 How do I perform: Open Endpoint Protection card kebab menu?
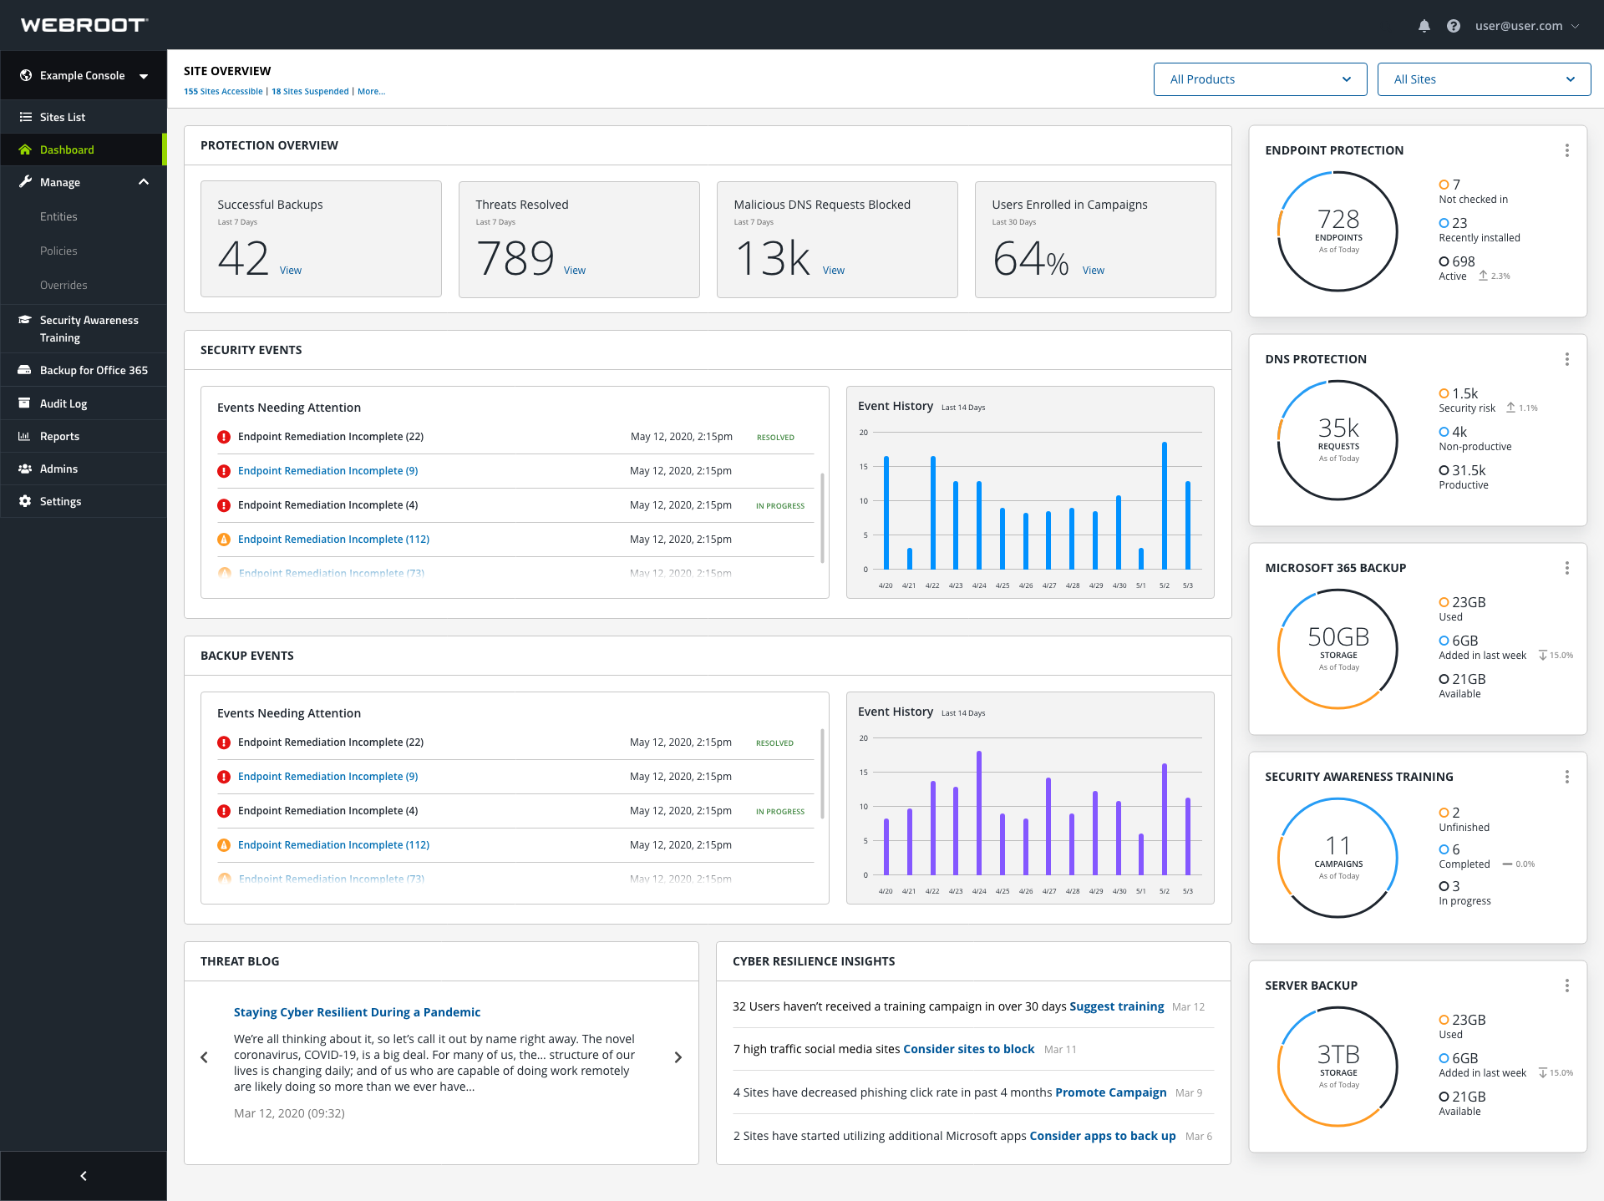pos(1566,150)
